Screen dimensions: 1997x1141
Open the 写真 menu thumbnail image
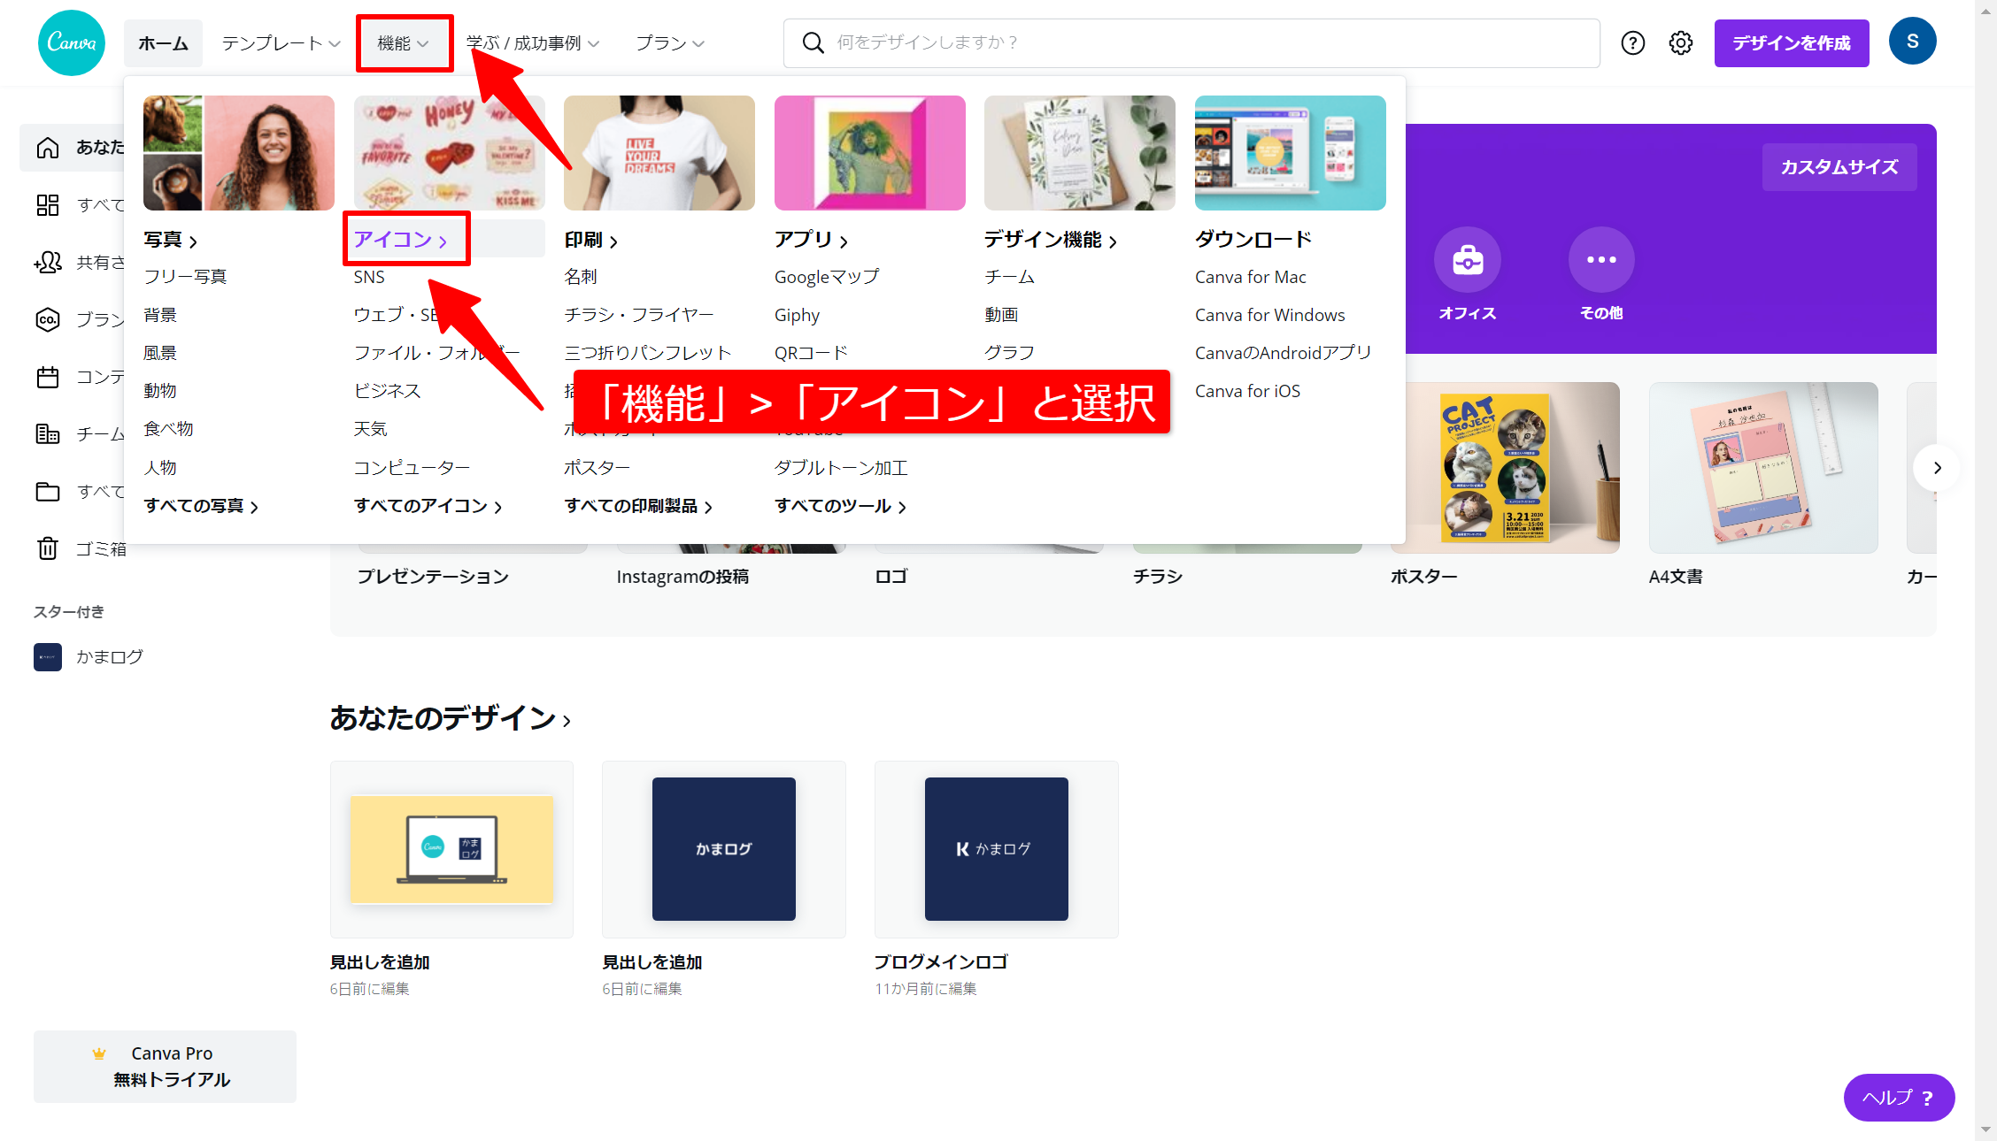239,153
